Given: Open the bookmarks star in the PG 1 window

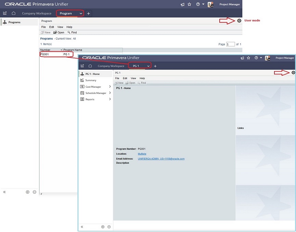Looking at the screenshot, I should pos(249,58).
